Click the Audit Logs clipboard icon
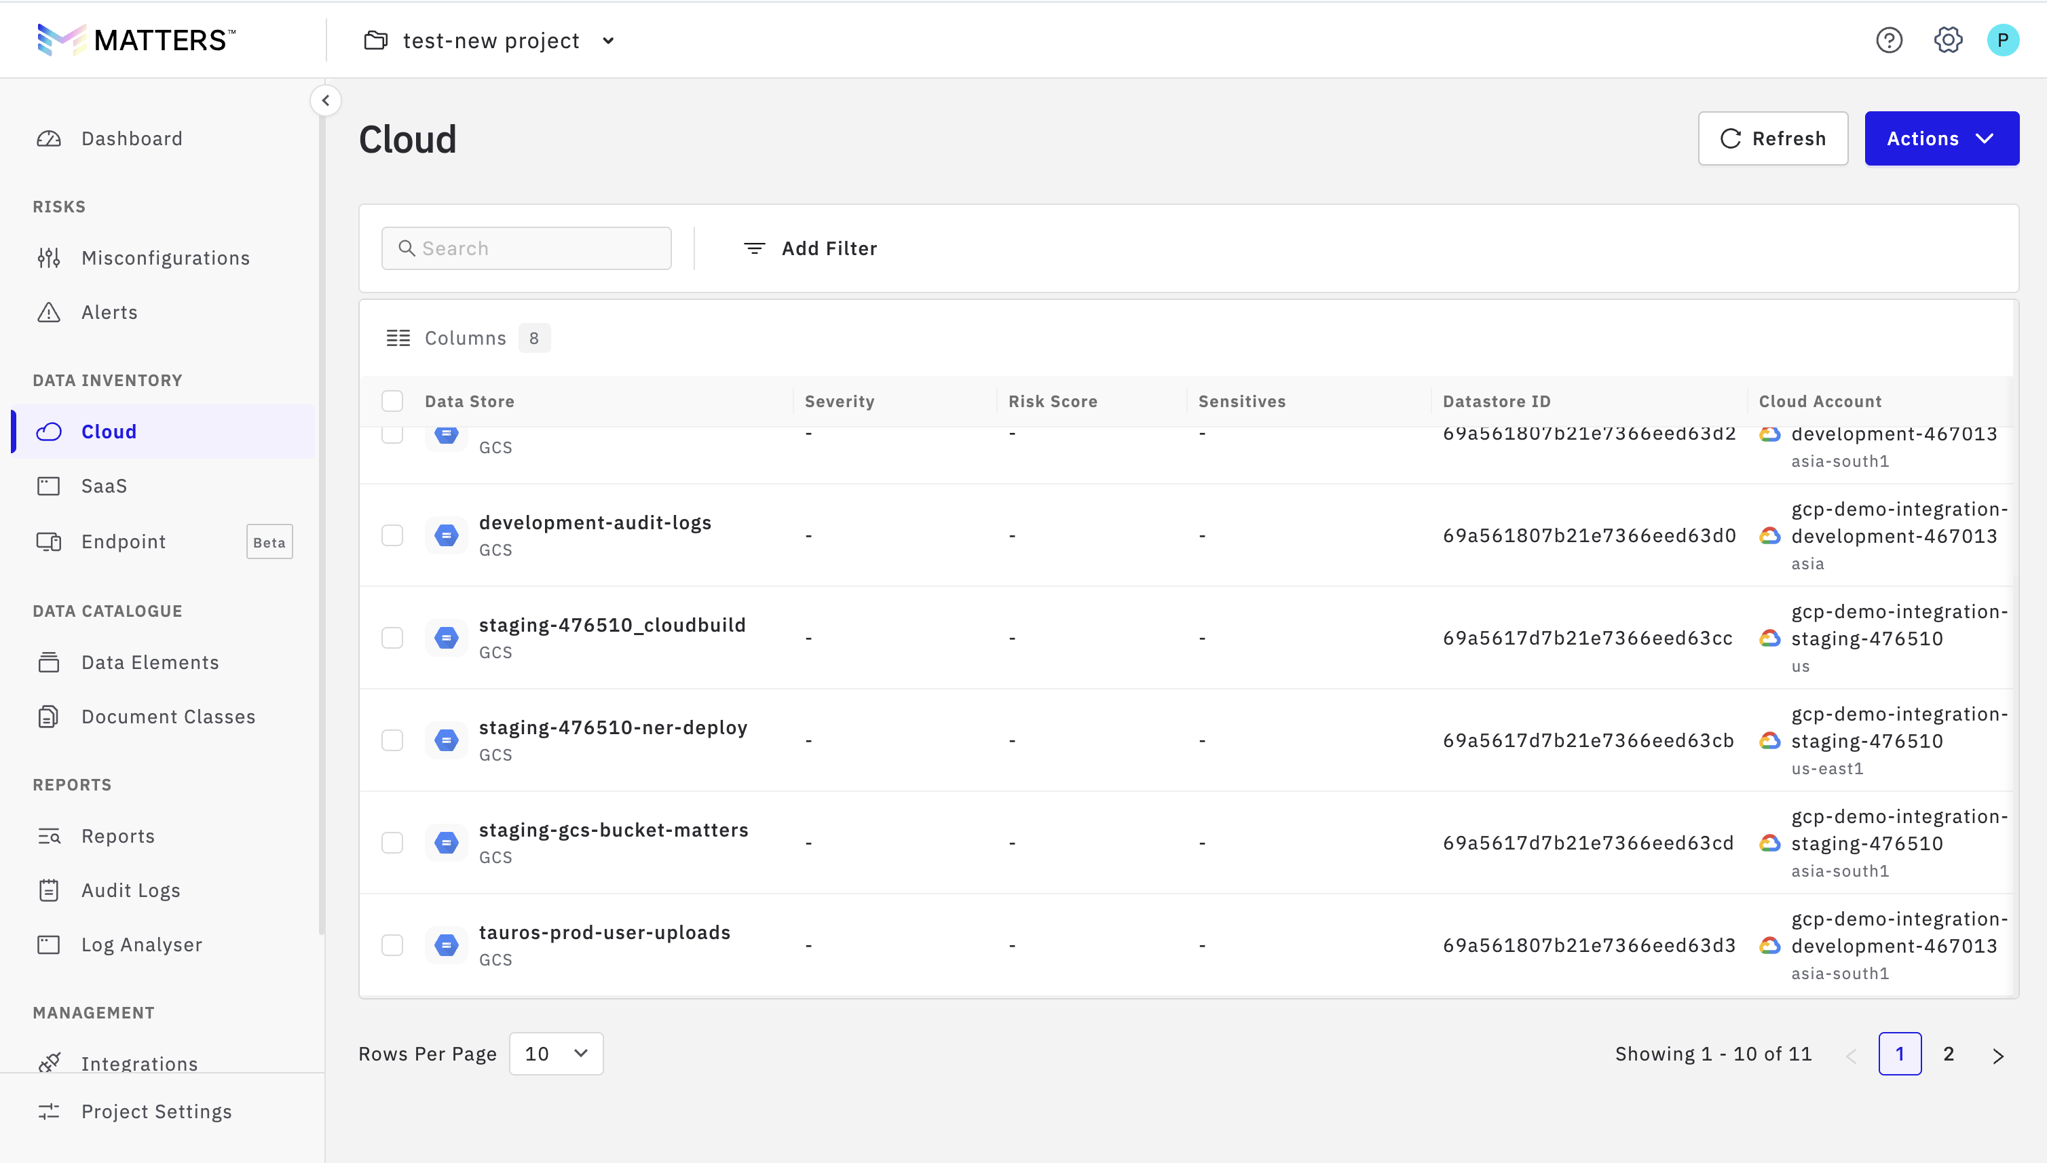Viewport: 2047px width, 1163px height. click(49, 891)
